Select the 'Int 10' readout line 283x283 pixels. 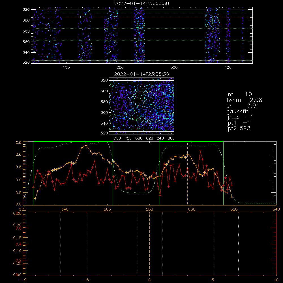(239, 95)
